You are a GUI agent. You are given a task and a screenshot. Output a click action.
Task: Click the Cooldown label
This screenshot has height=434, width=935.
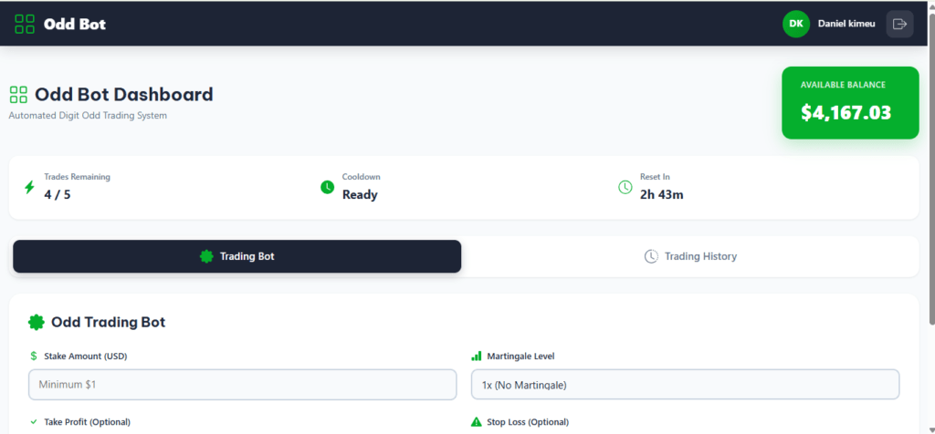(x=362, y=177)
